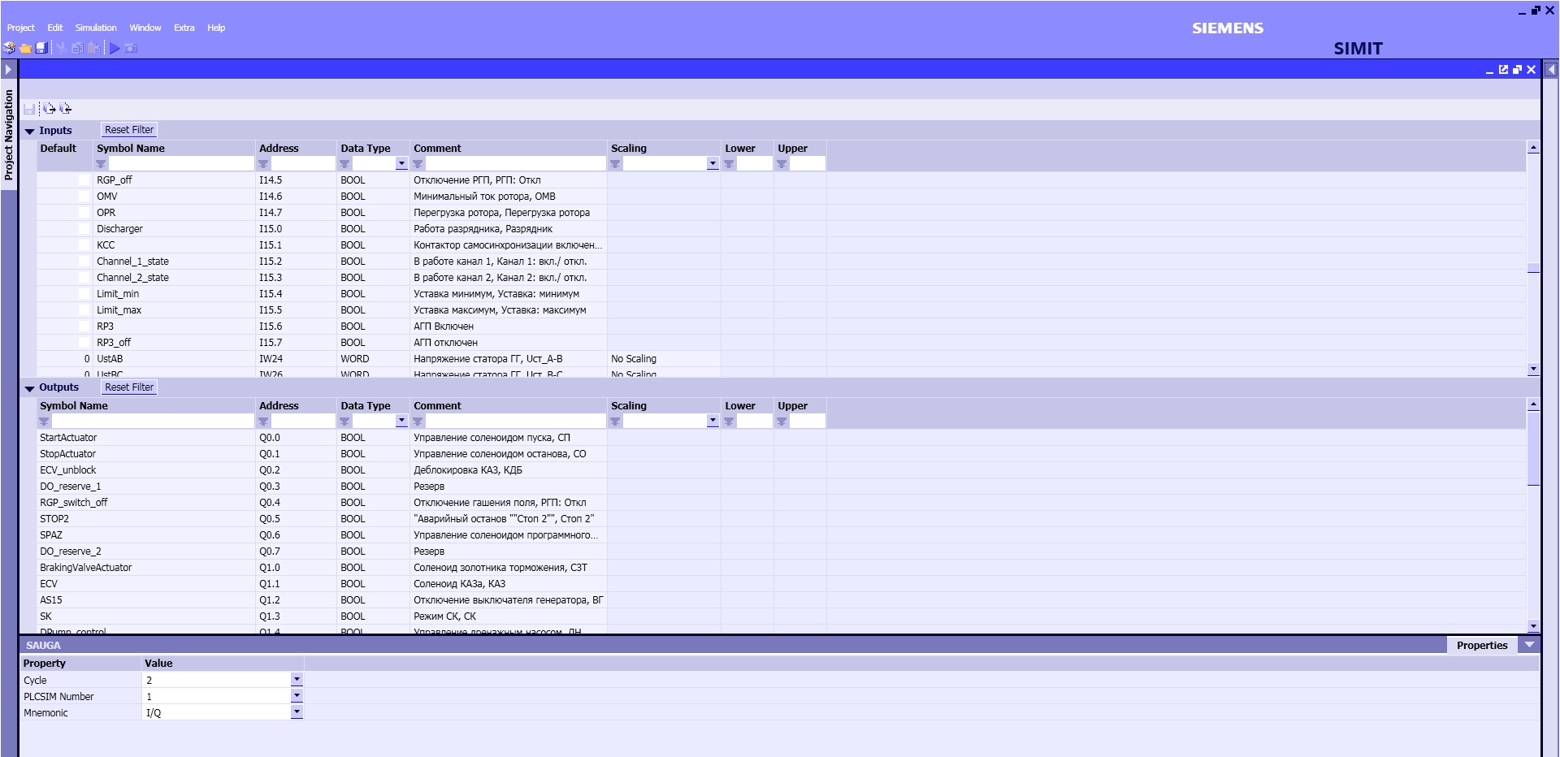This screenshot has width=1560, height=757.
Task: Click the Open Project folder icon
Action: pos(25,48)
